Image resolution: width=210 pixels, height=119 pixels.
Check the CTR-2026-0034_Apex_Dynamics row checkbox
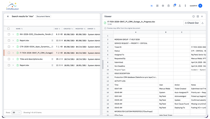click(9, 47)
